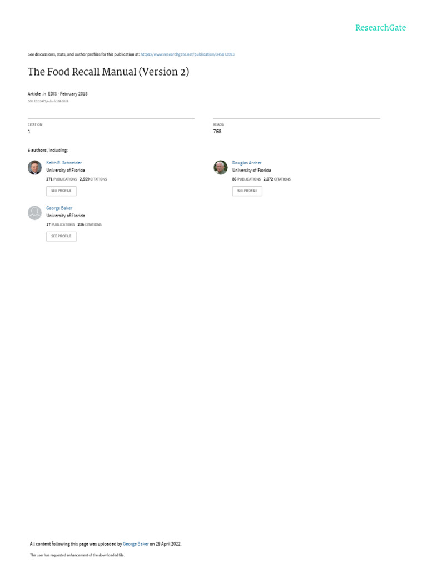Click the 768 reads count
Image resolution: width=427 pixels, height=569 pixels.
click(x=217, y=131)
